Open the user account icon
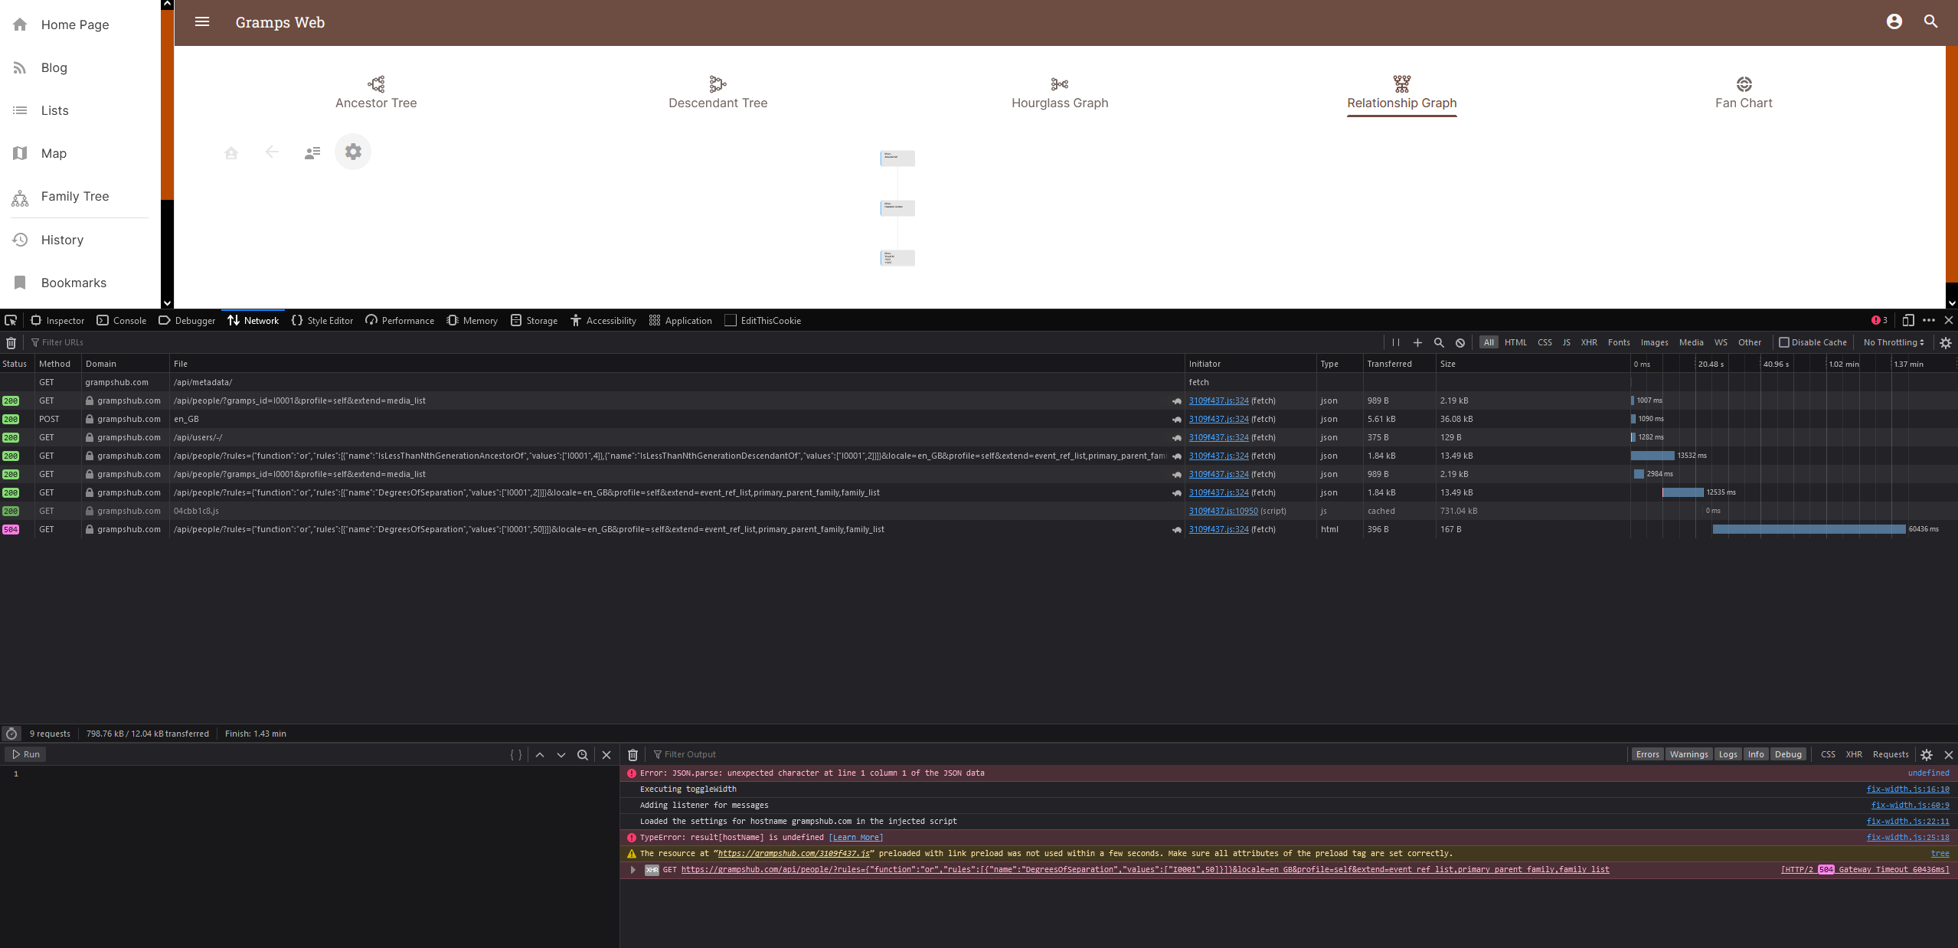Screen dimensions: 1958x948 tap(1894, 22)
